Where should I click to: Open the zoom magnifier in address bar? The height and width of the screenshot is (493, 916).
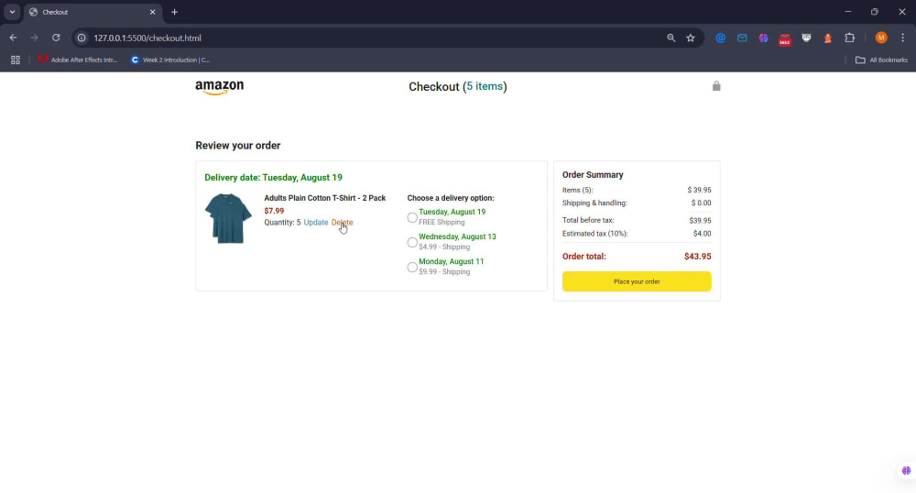(x=671, y=38)
